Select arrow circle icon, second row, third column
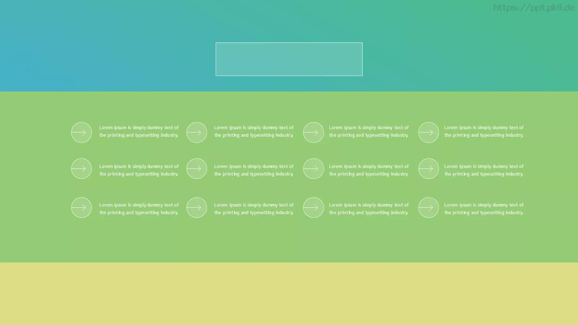The image size is (578, 325). coord(313,169)
